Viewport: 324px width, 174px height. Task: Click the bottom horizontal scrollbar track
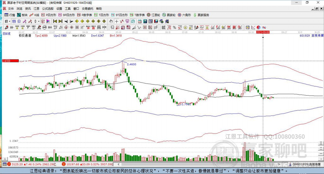198,164
